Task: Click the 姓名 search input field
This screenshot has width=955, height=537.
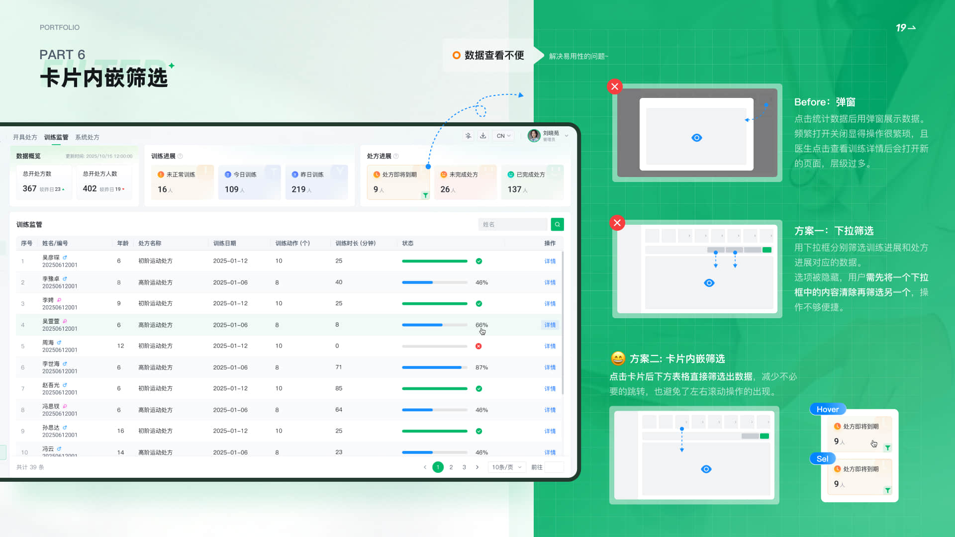Action: pyautogui.click(x=513, y=224)
